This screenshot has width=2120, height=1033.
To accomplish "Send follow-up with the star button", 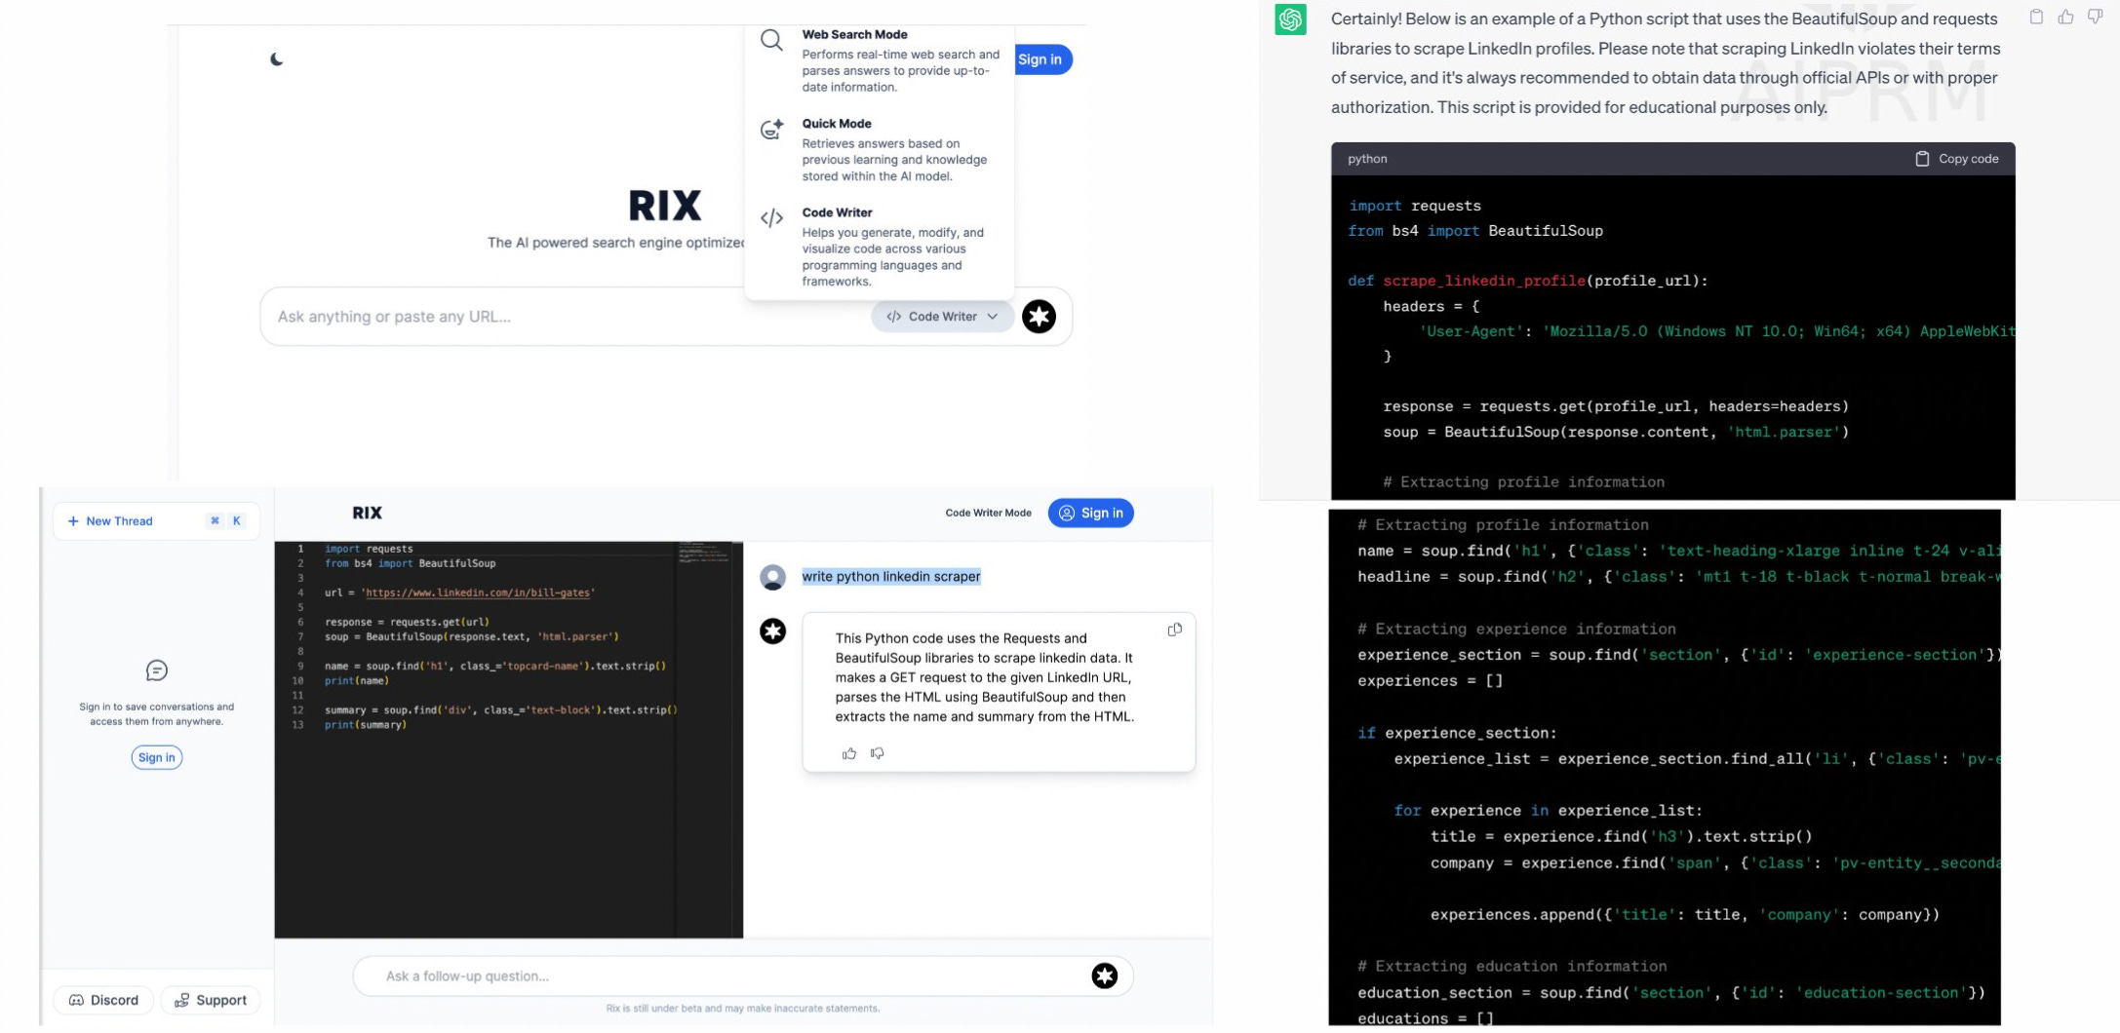I will pyautogui.click(x=1104, y=976).
